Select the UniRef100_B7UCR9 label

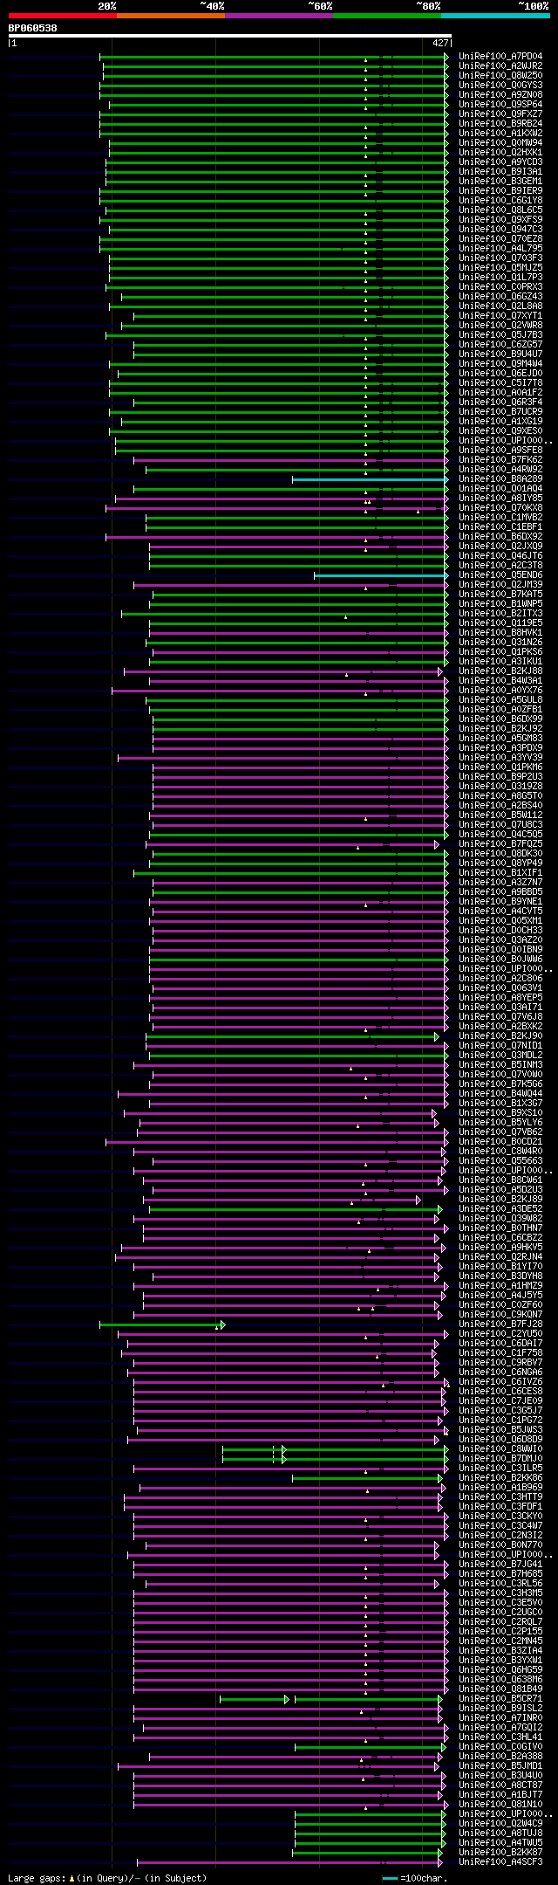[500, 412]
